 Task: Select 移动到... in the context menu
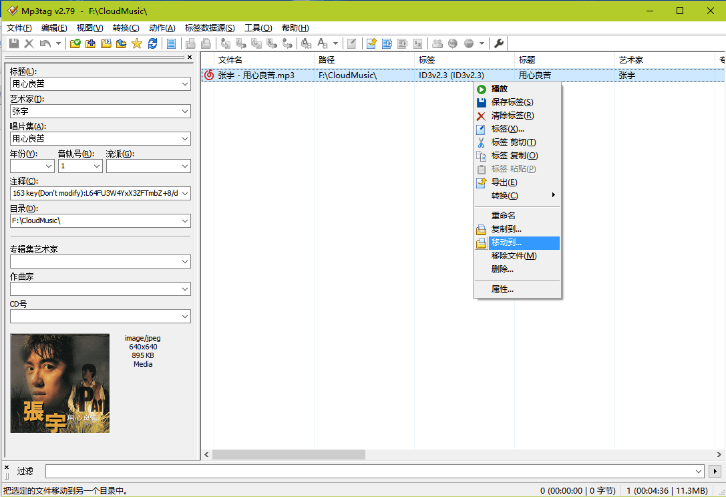click(x=508, y=242)
